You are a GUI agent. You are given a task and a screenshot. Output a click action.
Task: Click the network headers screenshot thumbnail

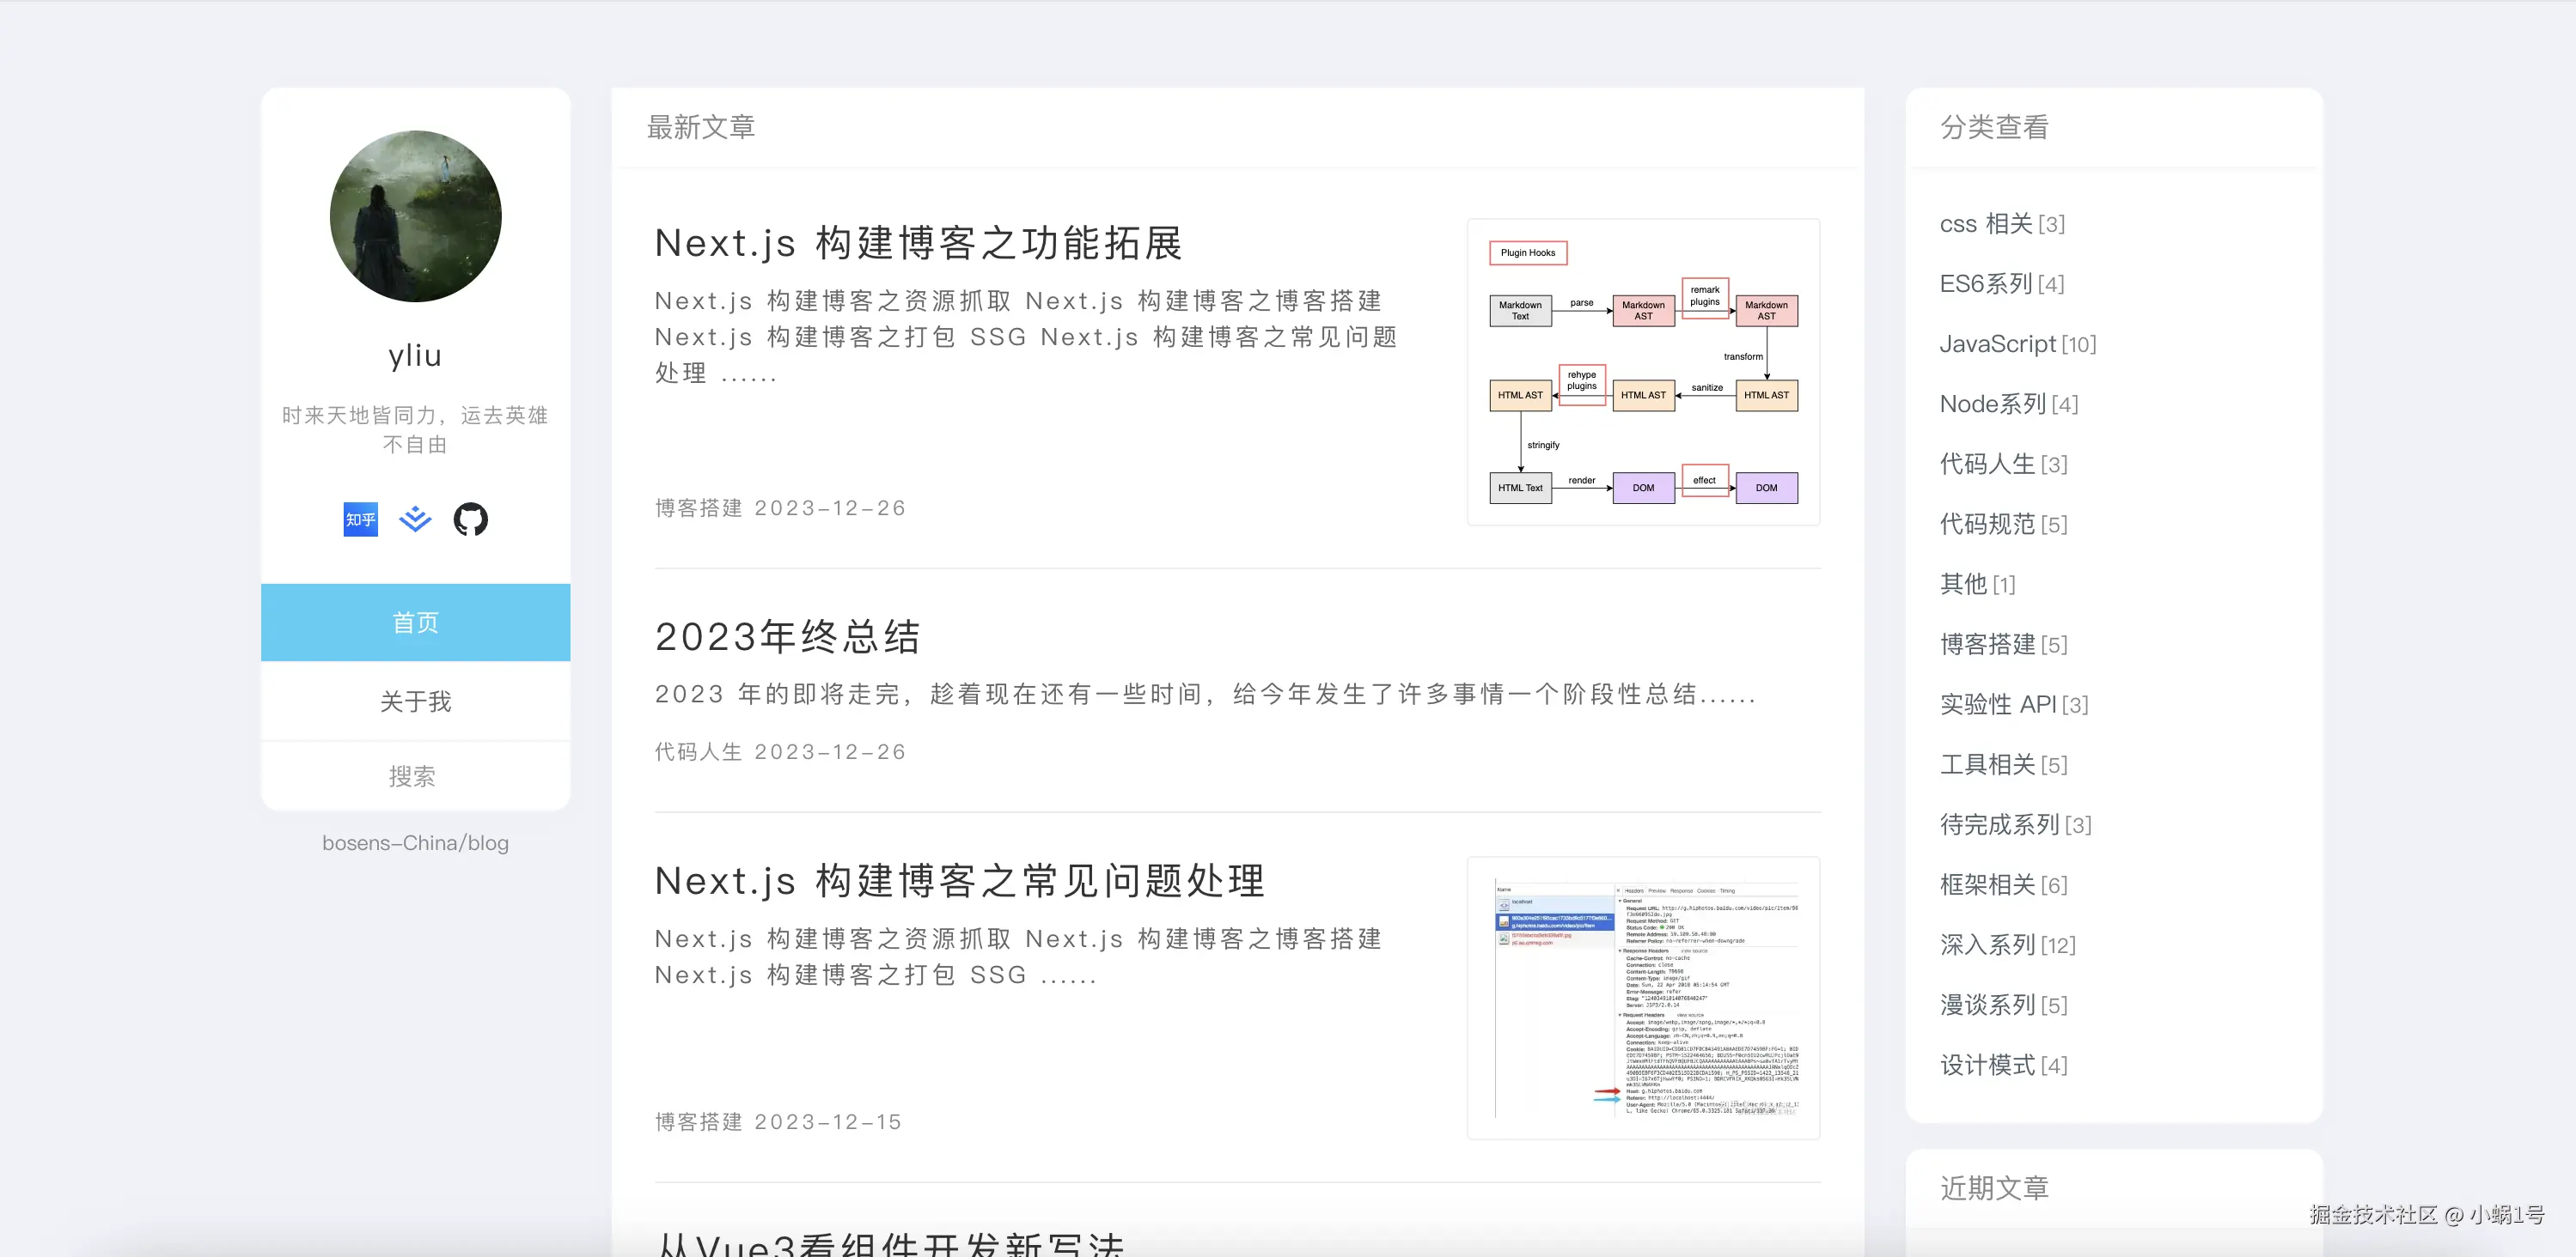click(1643, 997)
